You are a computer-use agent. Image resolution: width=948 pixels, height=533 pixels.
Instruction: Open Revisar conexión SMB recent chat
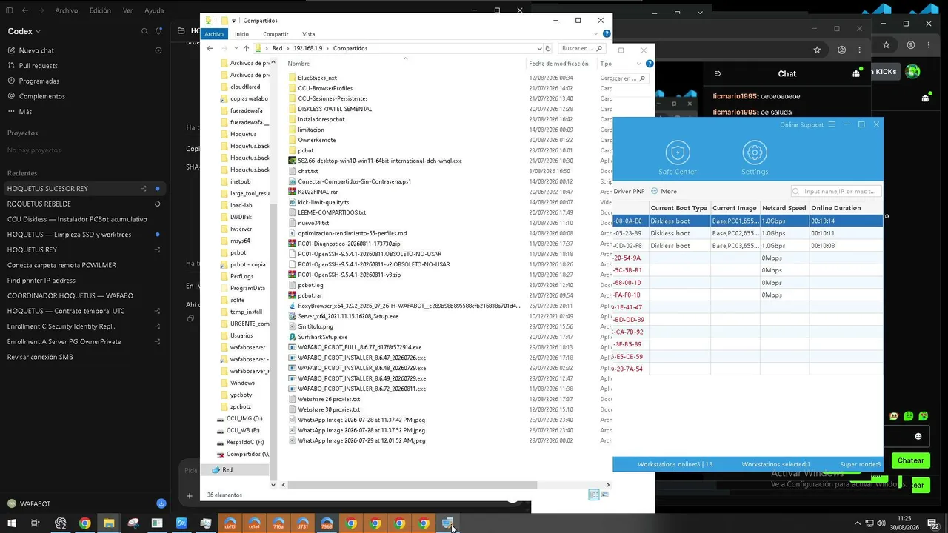pyautogui.click(x=40, y=357)
